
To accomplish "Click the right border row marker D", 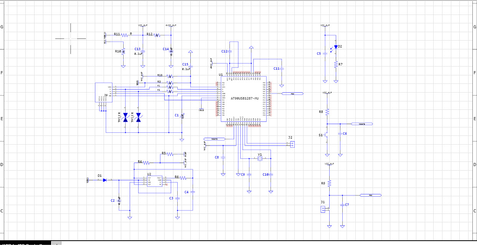I will 475,165.
